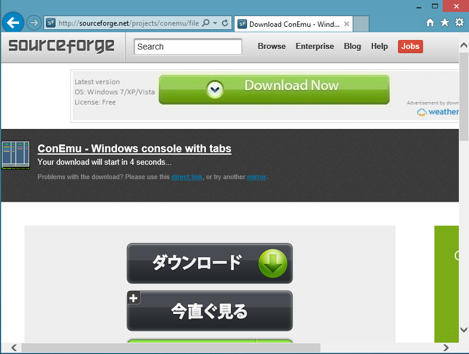
Task: Click the chevron circle icon on Download Now
Action: pos(215,89)
